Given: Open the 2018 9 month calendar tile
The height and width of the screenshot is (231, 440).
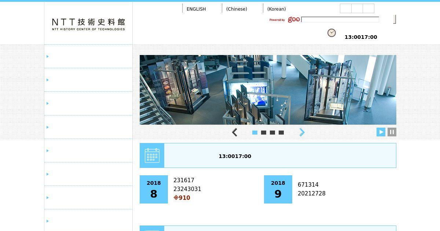Looking at the screenshot, I should pos(278,189).
